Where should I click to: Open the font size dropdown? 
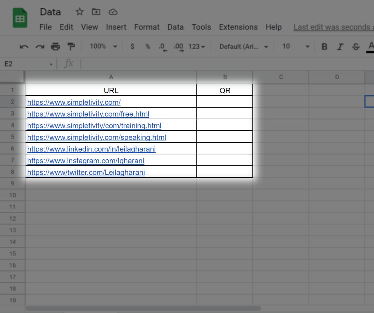pos(296,46)
